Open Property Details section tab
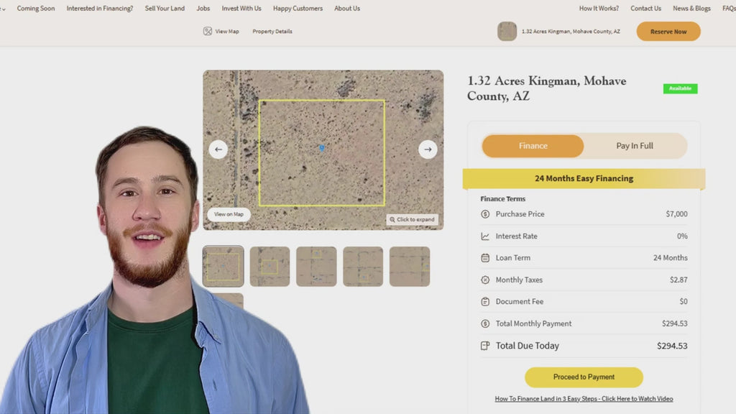 pos(272,32)
